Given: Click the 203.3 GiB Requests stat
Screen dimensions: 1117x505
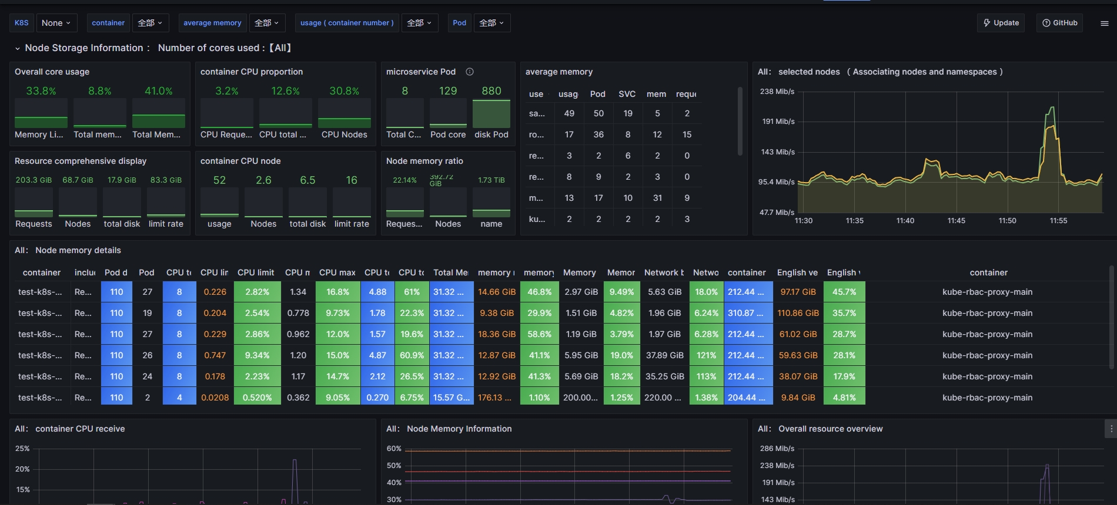Looking at the screenshot, I should [34, 201].
